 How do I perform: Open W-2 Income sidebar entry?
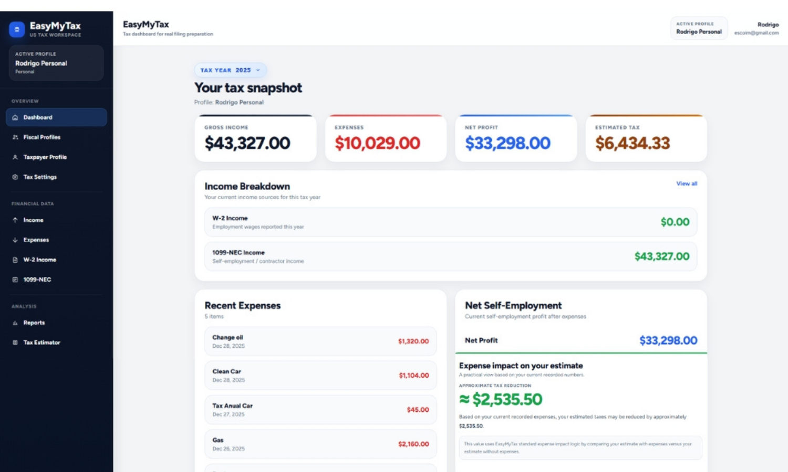tap(56, 260)
